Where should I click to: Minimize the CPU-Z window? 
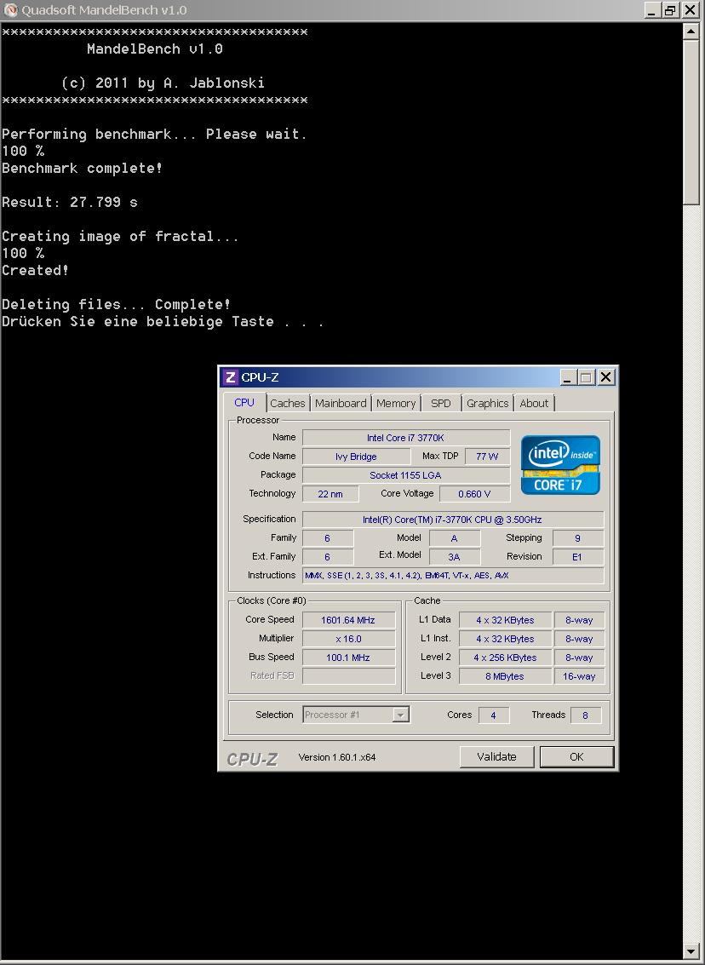(567, 377)
